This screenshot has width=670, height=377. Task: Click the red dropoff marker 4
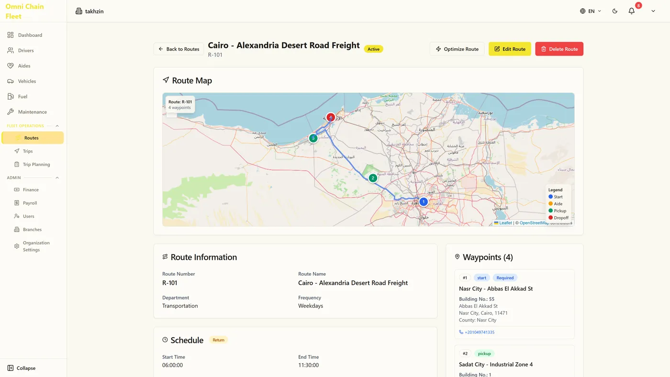click(x=330, y=117)
